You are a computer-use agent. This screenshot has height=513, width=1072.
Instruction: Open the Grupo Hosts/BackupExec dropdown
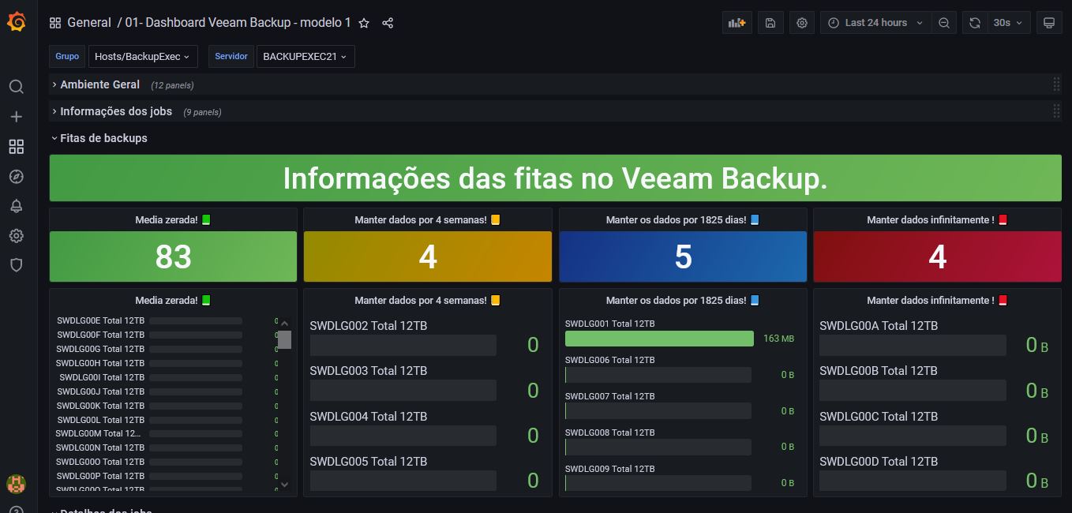tap(143, 57)
